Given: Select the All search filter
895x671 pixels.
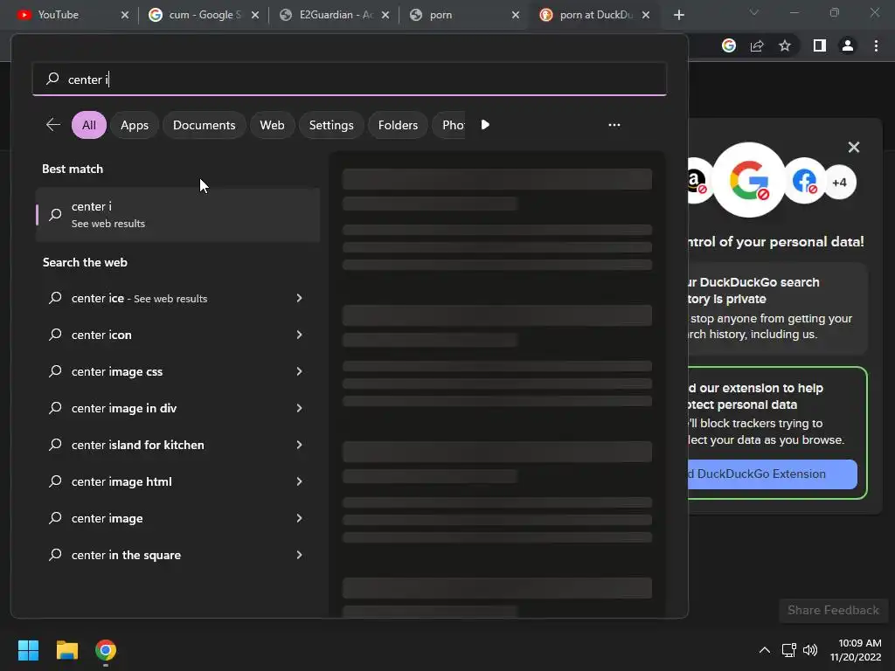Looking at the screenshot, I should click(x=89, y=125).
